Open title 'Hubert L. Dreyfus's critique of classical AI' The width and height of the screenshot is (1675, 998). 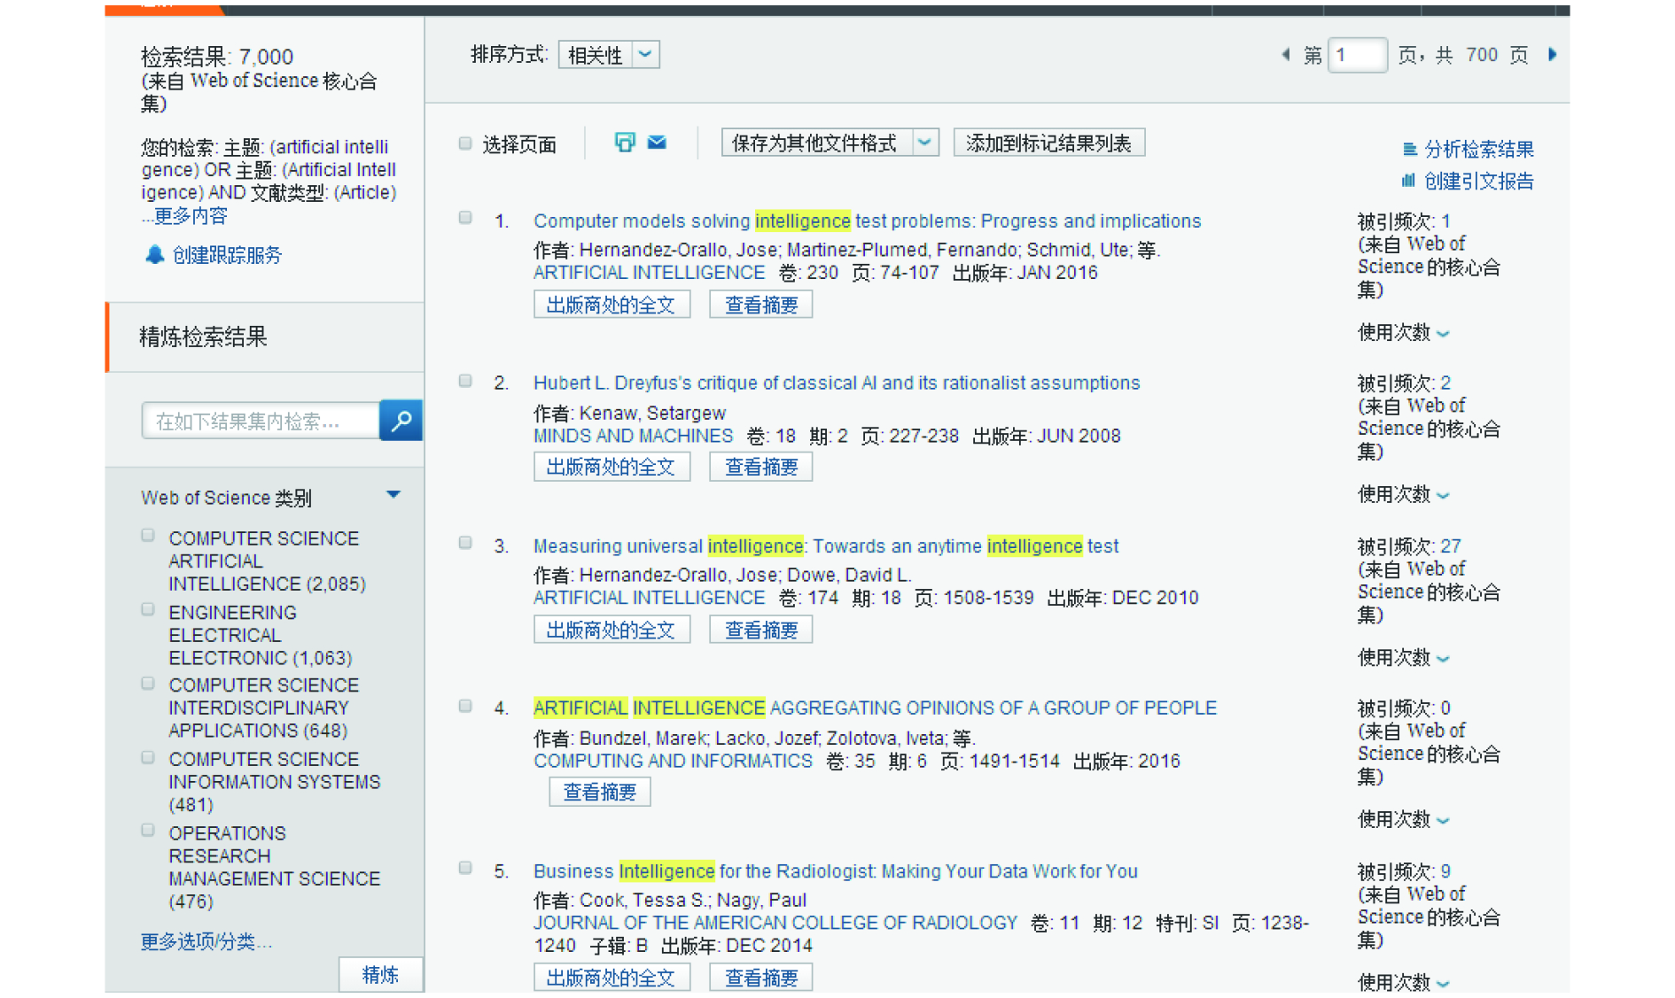[837, 383]
